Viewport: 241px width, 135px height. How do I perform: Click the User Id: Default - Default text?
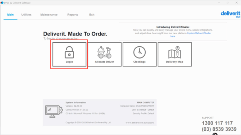click(x=143, y=110)
